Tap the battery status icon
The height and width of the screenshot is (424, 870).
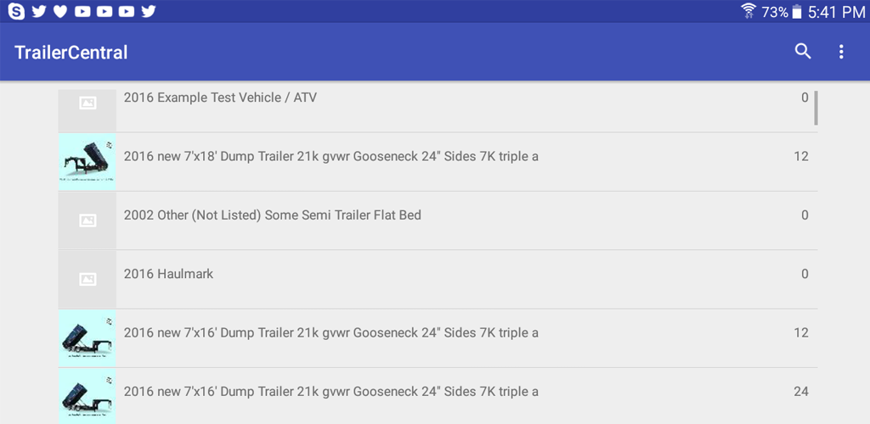pos(797,12)
